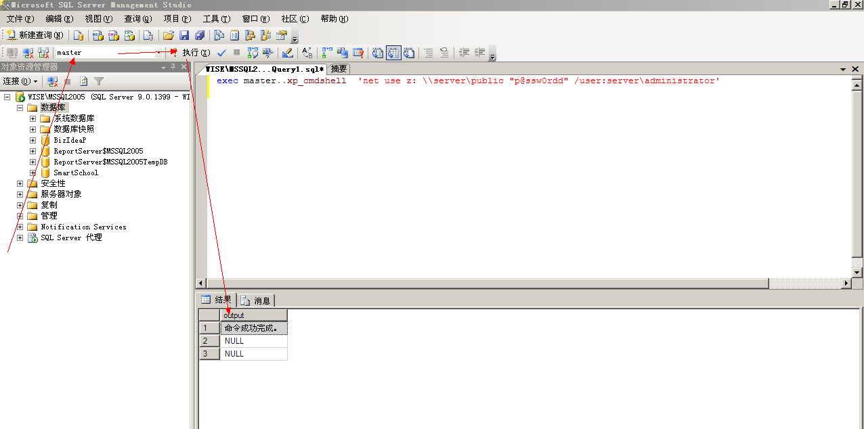Open the master database dropdown
864x429 pixels.
pyautogui.click(x=158, y=53)
